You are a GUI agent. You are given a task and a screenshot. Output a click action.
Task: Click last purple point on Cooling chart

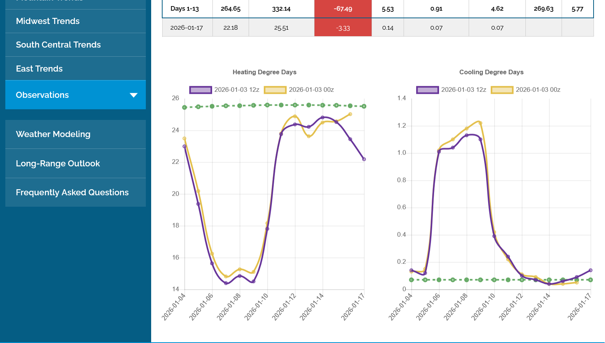591,270
